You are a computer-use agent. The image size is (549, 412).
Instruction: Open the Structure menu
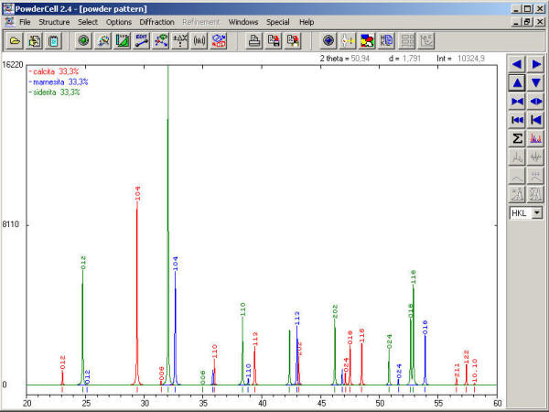(x=54, y=21)
